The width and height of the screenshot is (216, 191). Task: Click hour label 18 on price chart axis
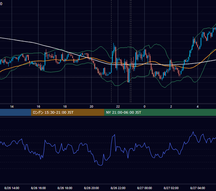click(x=65, y=107)
